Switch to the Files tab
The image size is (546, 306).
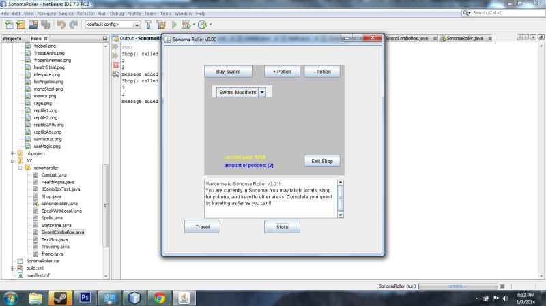coord(36,39)
